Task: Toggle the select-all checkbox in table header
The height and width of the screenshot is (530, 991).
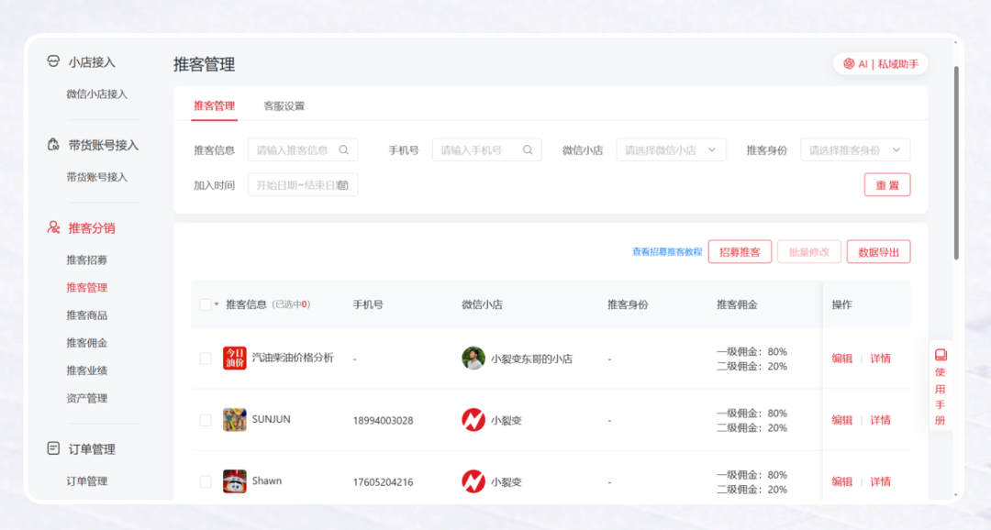Action: click(205, 304)
